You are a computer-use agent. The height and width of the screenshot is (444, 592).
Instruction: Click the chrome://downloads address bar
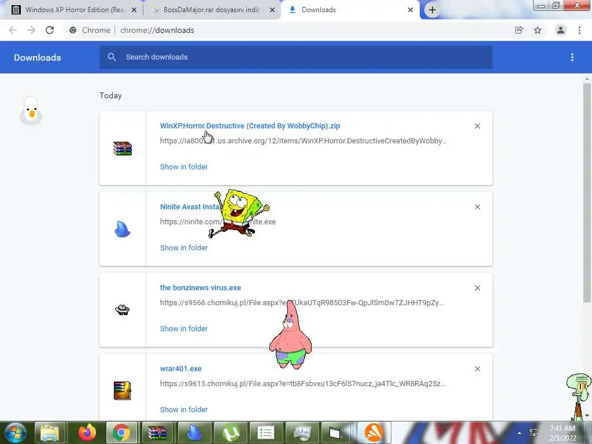click(157, 30)
